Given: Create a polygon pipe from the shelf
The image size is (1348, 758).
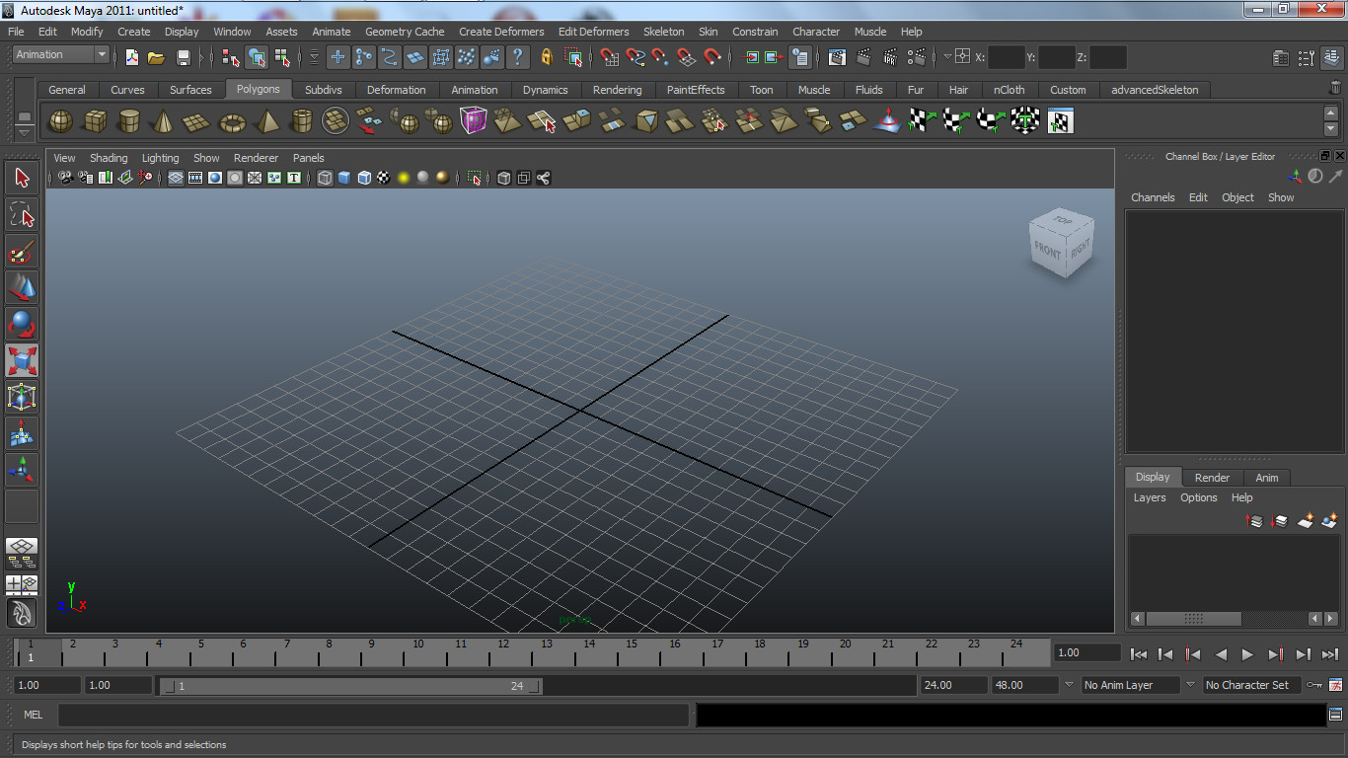Looking at the screenshot, I should click(301, 121).
